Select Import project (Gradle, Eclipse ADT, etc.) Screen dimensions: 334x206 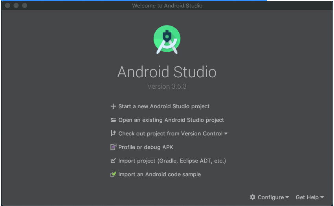tap(172, 161)
